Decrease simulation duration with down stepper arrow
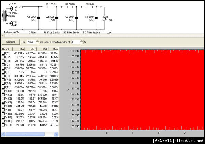205x144 pixels. (x=38, y=43)
